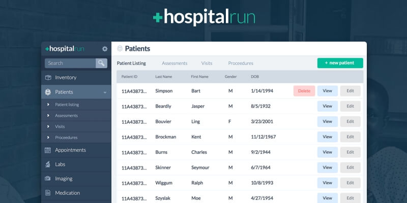Edit the Brockman Kent patient record
Screen dimensions: 407x203
pos(350,137)
